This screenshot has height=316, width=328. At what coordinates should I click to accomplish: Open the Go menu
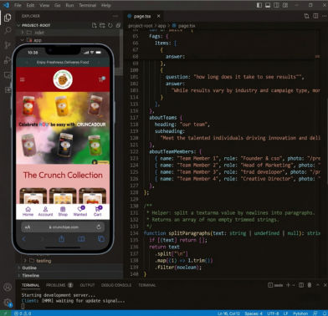click(58, 5)
